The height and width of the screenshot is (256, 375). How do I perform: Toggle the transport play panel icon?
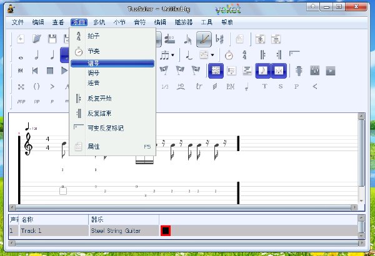331,71
